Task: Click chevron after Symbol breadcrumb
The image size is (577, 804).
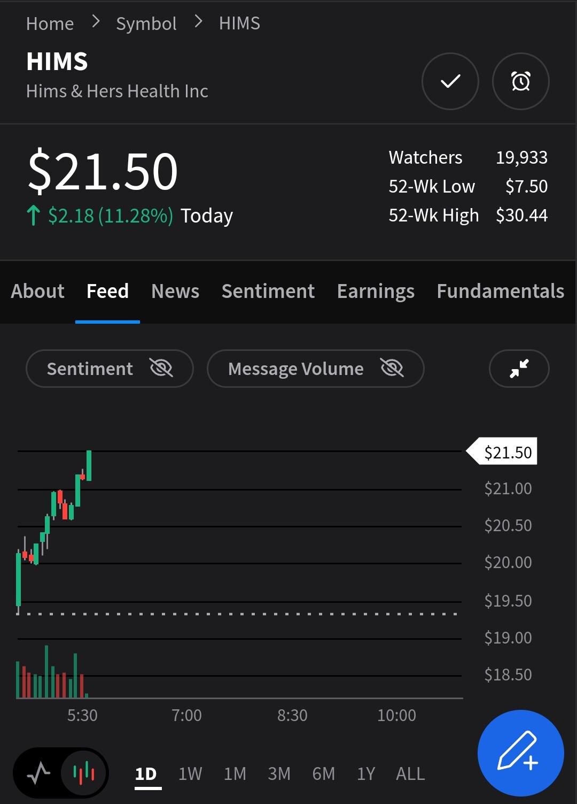Action: tap(198, 21)
